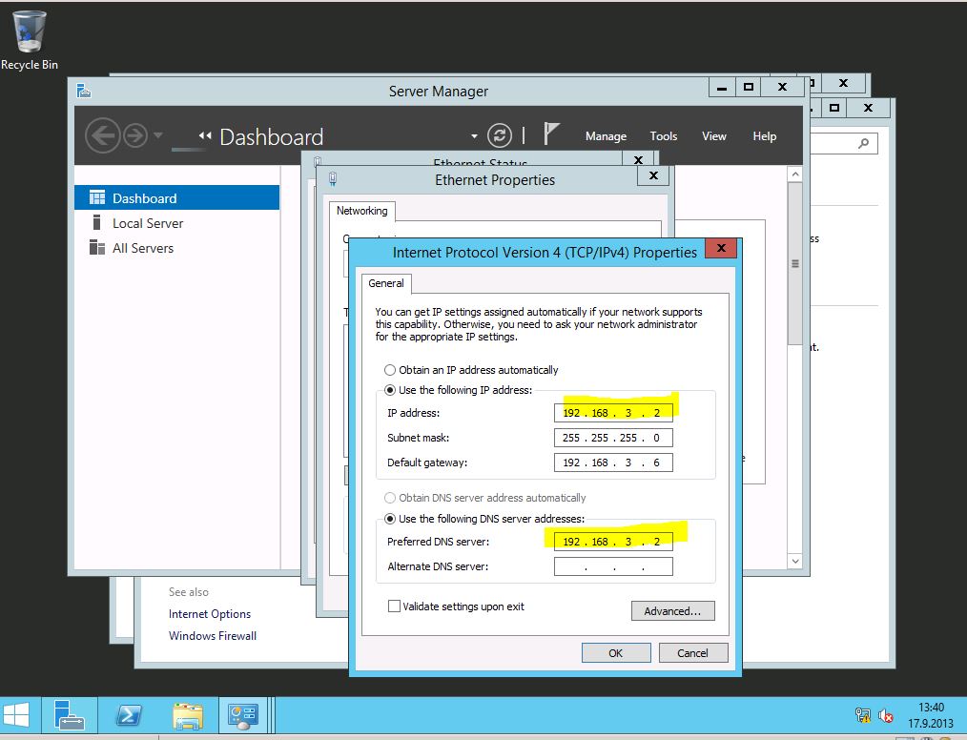Click the Server Manager back arrow
967x740 pixels.
point(102,135)
